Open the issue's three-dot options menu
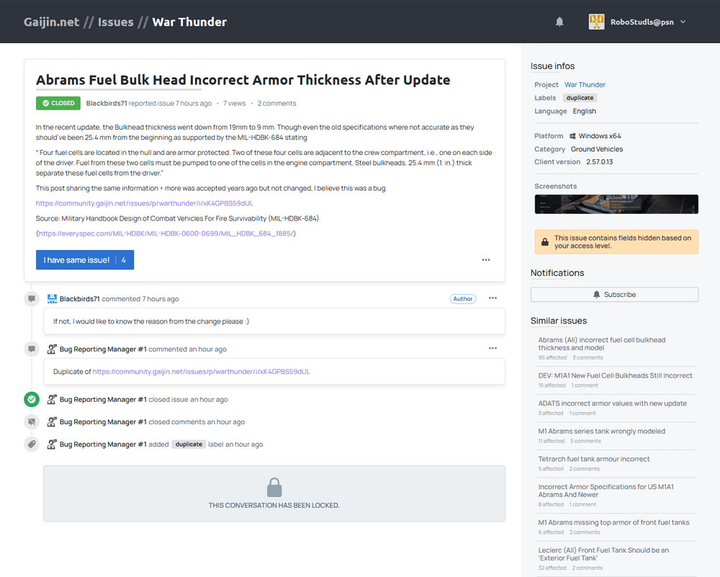The height and width of the screenshot is (577, 720). pyautogui.click(x=486, y=260)
